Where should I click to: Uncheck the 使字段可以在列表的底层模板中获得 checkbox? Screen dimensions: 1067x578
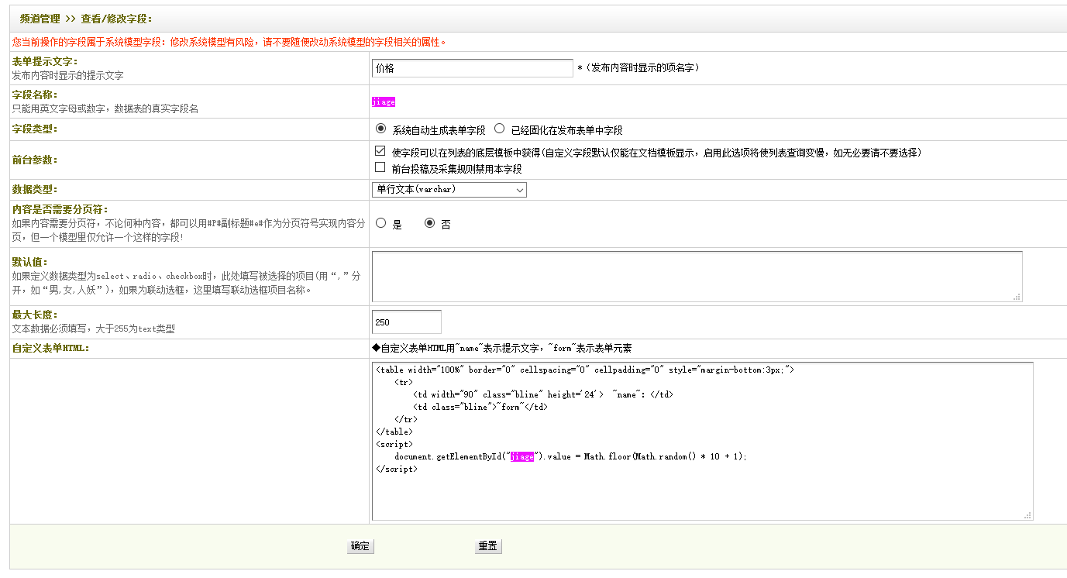point(380,152)
